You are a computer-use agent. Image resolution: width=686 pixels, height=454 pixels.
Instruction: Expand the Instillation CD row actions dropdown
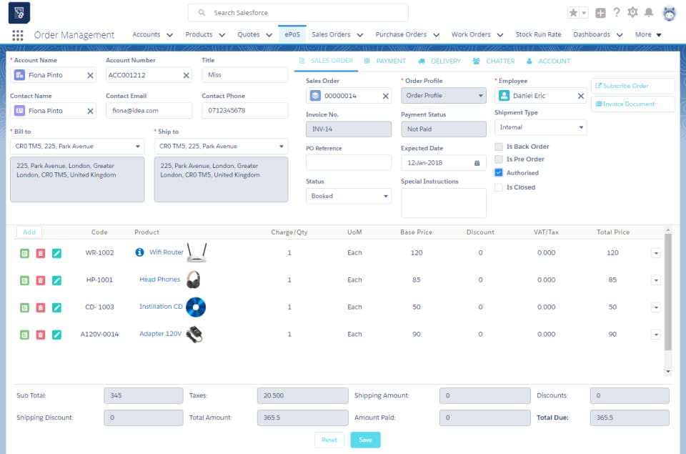(655, 307)
